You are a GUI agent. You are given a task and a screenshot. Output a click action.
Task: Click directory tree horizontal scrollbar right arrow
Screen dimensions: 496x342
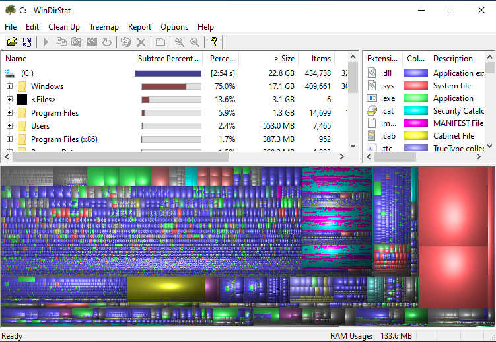coord(341,156)
